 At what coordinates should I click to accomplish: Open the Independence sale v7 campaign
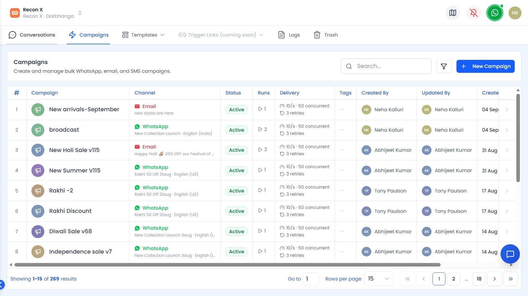click(x=81, y=252)
